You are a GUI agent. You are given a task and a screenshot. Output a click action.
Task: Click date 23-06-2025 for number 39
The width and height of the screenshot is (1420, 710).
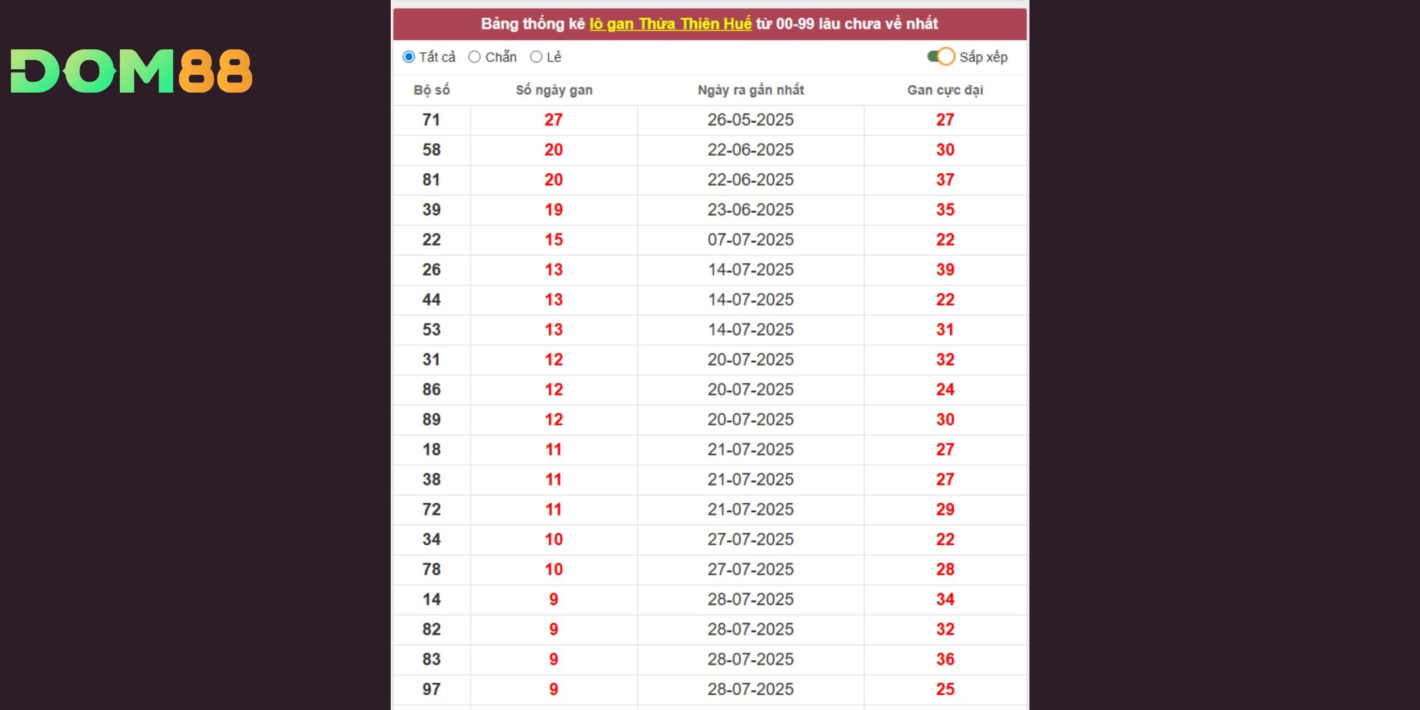[750, 210]
